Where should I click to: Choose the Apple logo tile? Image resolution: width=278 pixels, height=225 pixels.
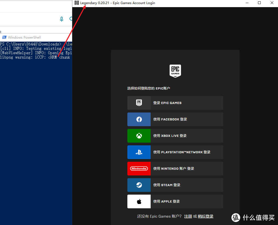[139, 201]
